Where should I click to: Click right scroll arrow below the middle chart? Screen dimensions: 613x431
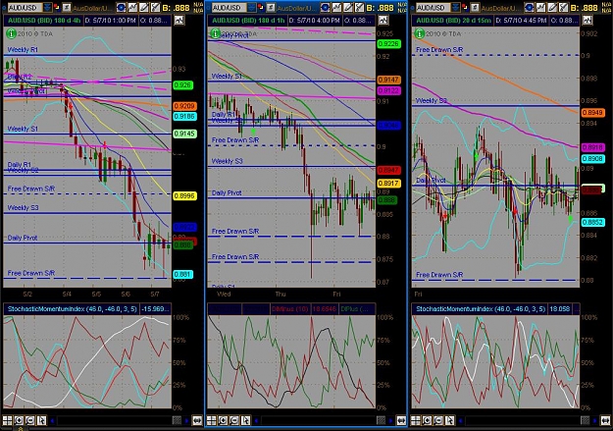coord(391,421)
